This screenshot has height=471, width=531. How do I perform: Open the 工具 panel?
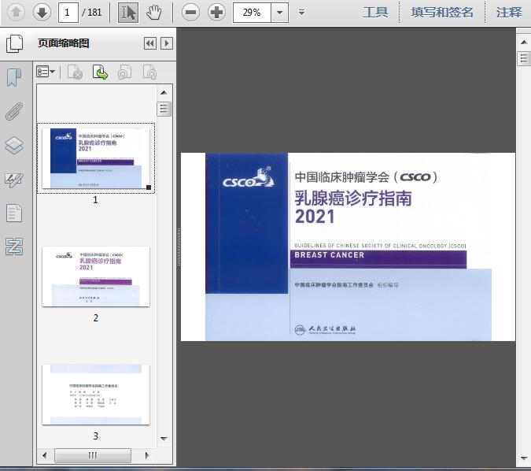tap(375, 13)
